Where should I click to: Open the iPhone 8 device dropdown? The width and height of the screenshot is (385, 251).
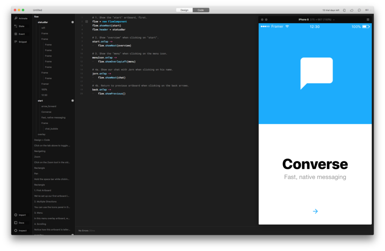pyautogui.click(x=317, y=20)
